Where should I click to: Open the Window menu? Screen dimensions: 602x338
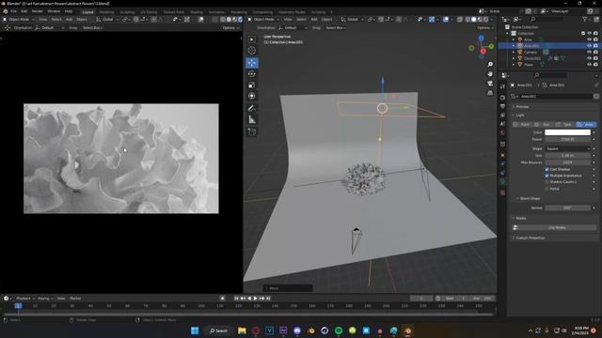tap(54, 11)
